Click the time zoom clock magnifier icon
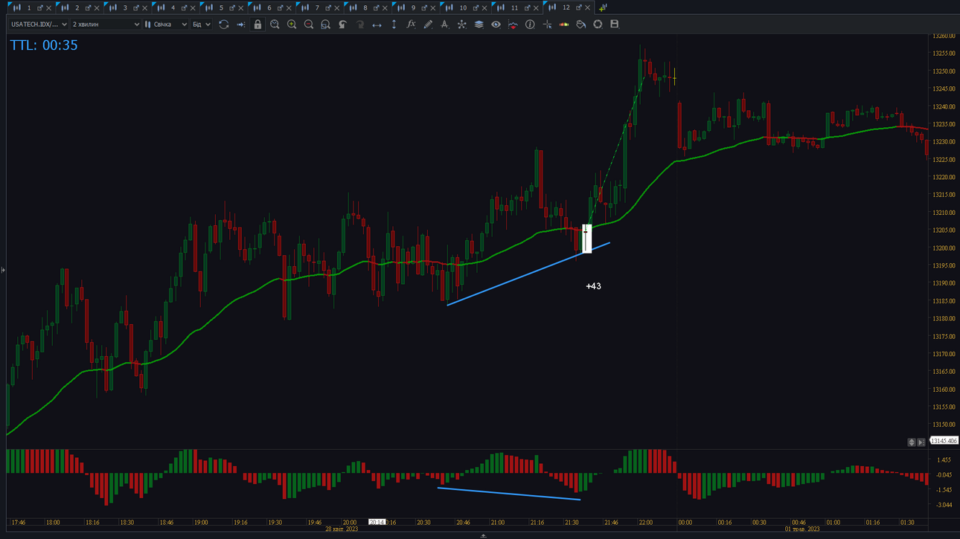Image resolution: width=960 pixels, height=539 pixels. click(275, 25)
